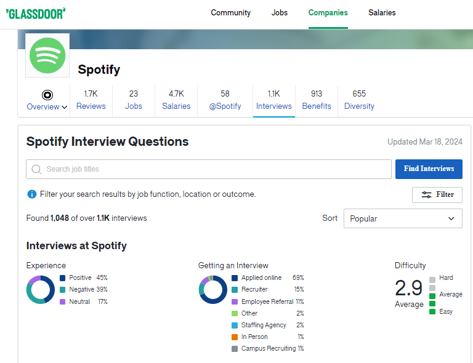This screenshot has height=363, width=473.
Task: Select the 1.1K Interviews tab
Action: (x=274, y=100)
